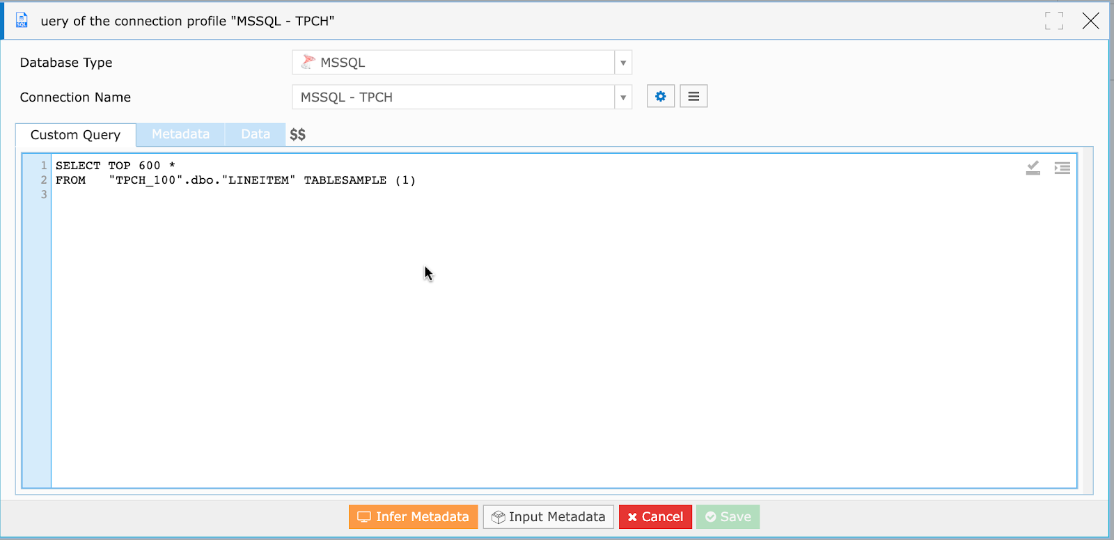Click the Connection Name label

click(x=75, y=97)
